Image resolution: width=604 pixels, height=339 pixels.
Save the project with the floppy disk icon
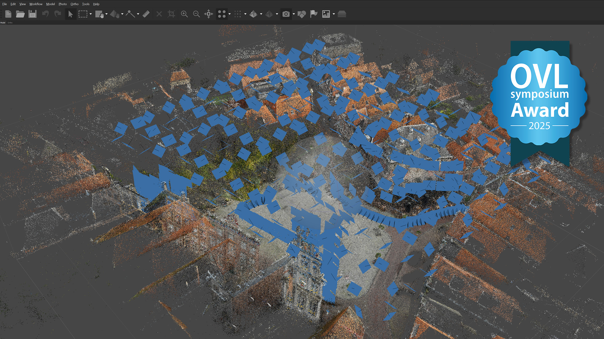pos(32,14)
